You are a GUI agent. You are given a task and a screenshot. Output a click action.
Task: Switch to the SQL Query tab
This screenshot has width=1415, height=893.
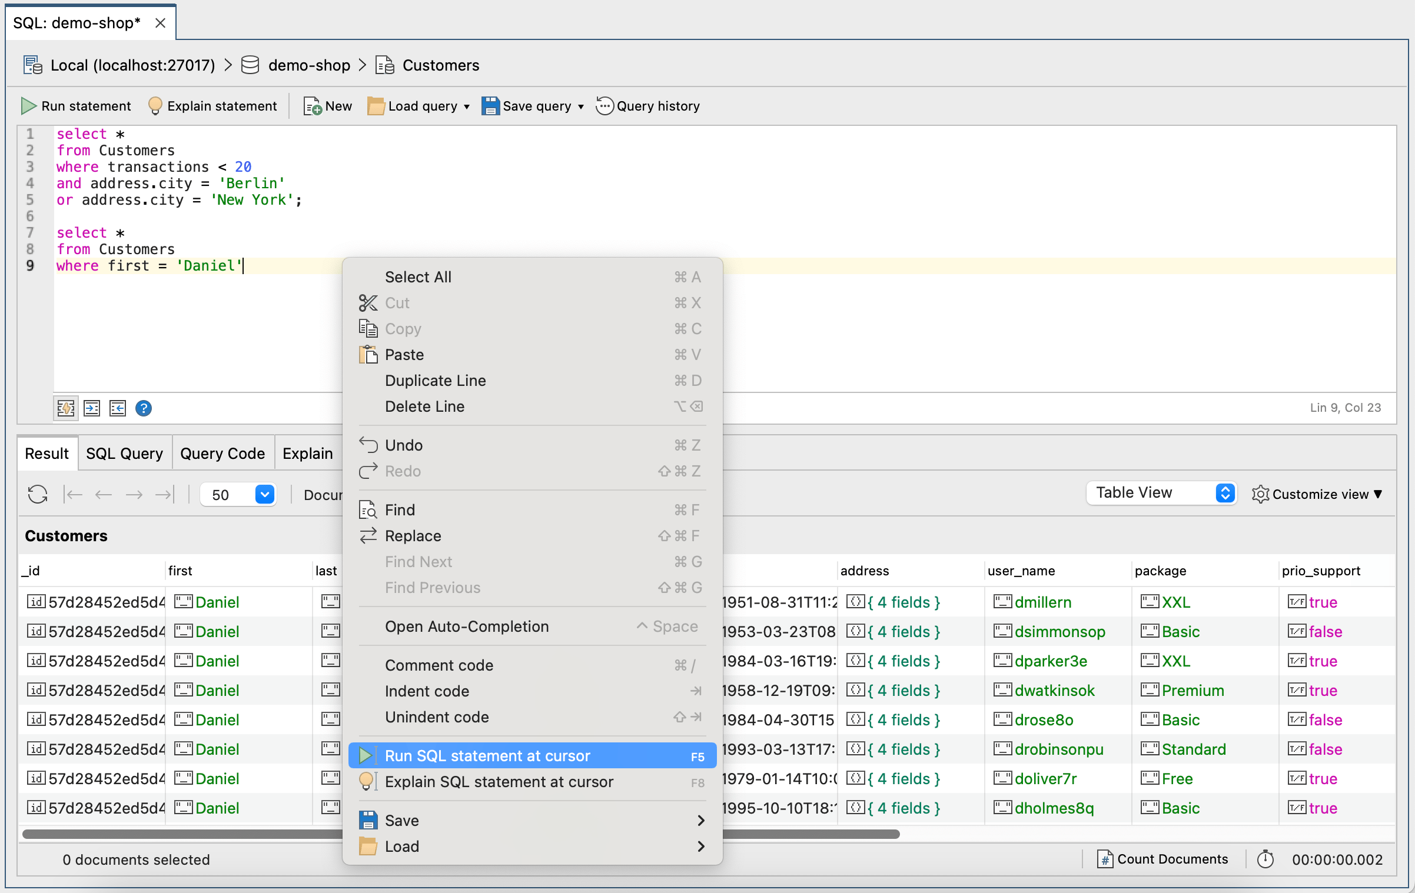124,452
